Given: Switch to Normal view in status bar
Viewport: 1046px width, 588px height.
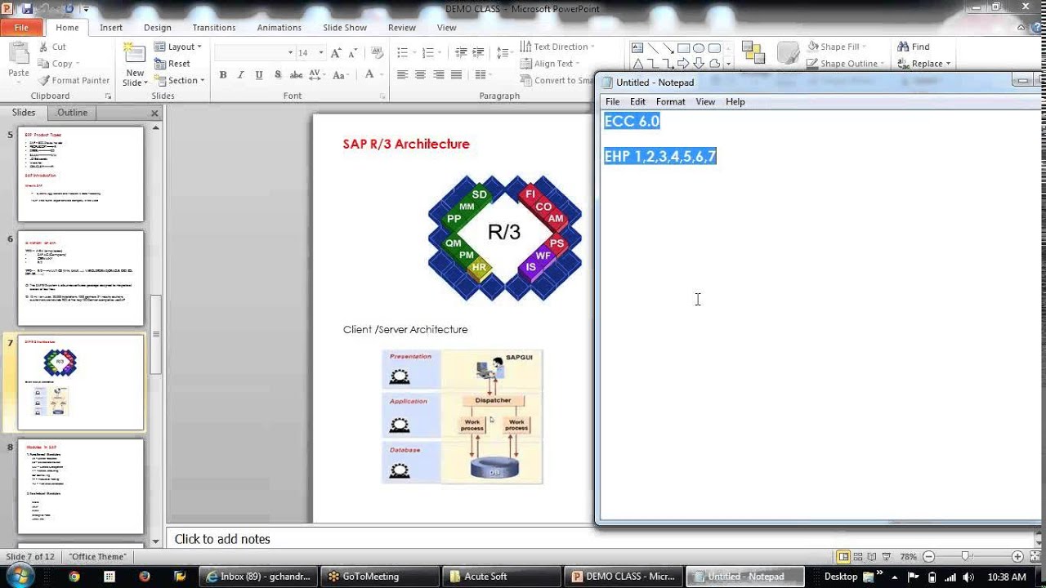Looking at the screenshot, I should [844, 556].
